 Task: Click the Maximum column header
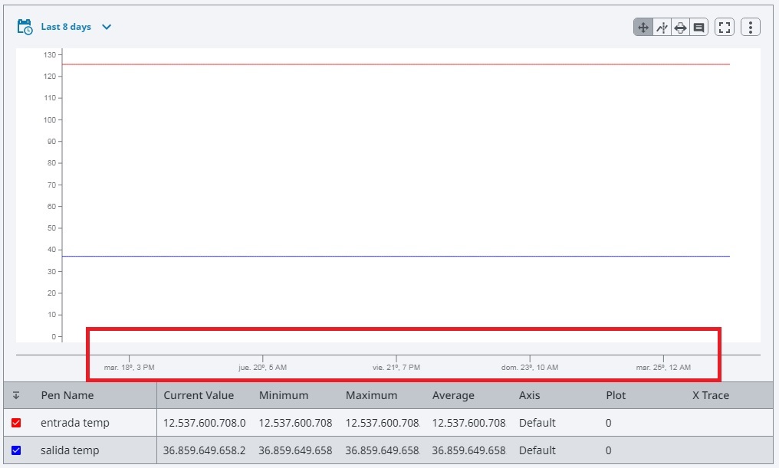[x=372, y=395]
